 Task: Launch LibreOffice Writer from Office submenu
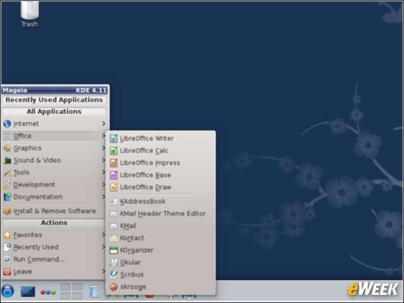(161, 139)
